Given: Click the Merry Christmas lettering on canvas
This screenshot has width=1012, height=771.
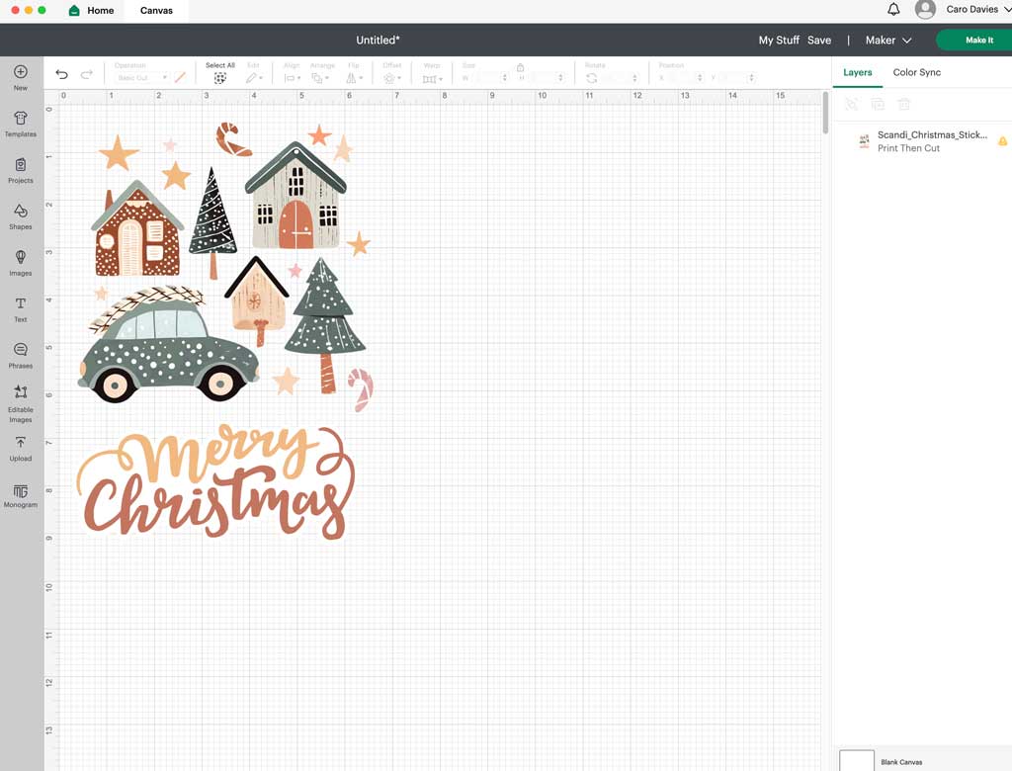Looking at the screenshot, I should tap(216, 481).
